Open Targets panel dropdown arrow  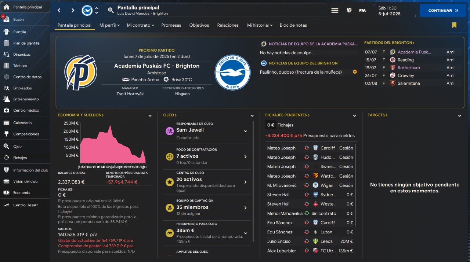tap(460, 116)
